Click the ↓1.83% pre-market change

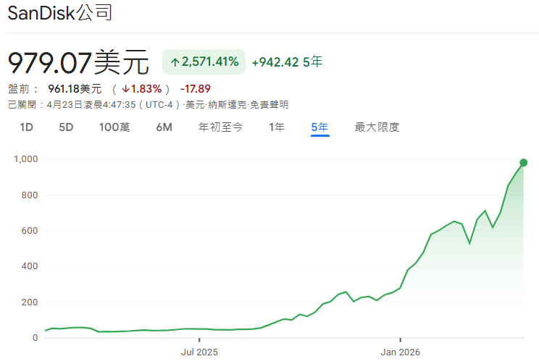(x=141, y=89)
